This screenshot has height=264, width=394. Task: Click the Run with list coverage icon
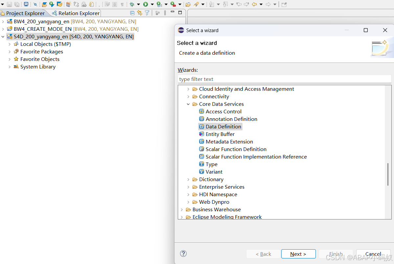coord(159,4)
